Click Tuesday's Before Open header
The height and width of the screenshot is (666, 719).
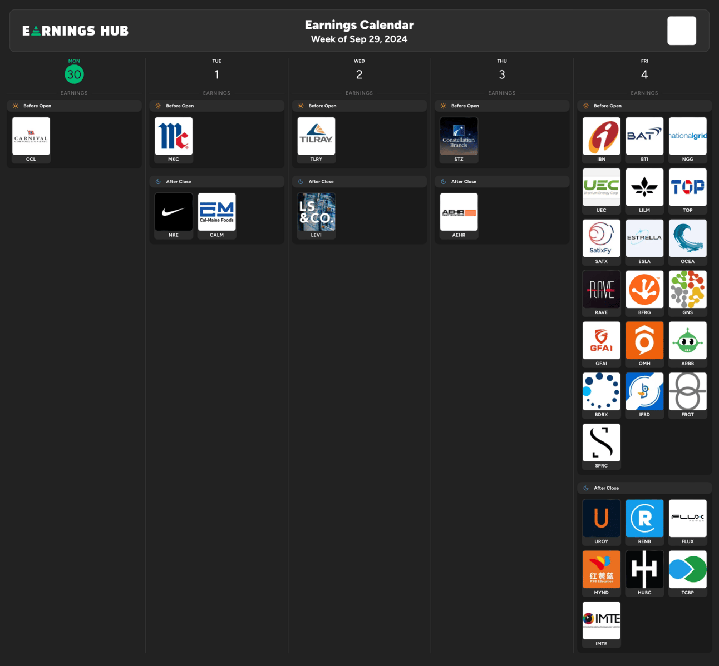pyautogui.click(x=216, y=106)
